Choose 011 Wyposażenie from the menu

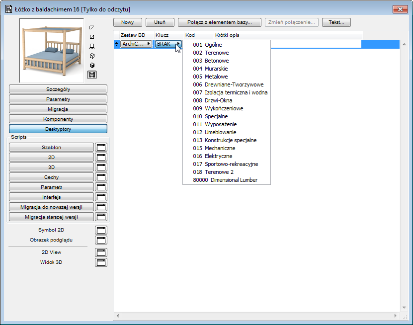[227, 124]
